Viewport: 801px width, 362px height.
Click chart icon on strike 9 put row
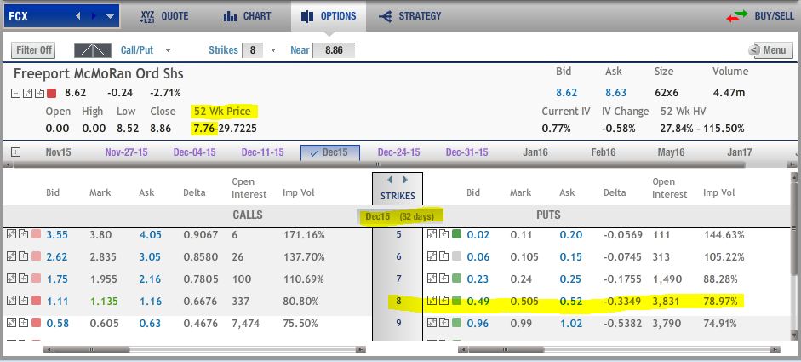pyautogui.click(x=432, y=323)
